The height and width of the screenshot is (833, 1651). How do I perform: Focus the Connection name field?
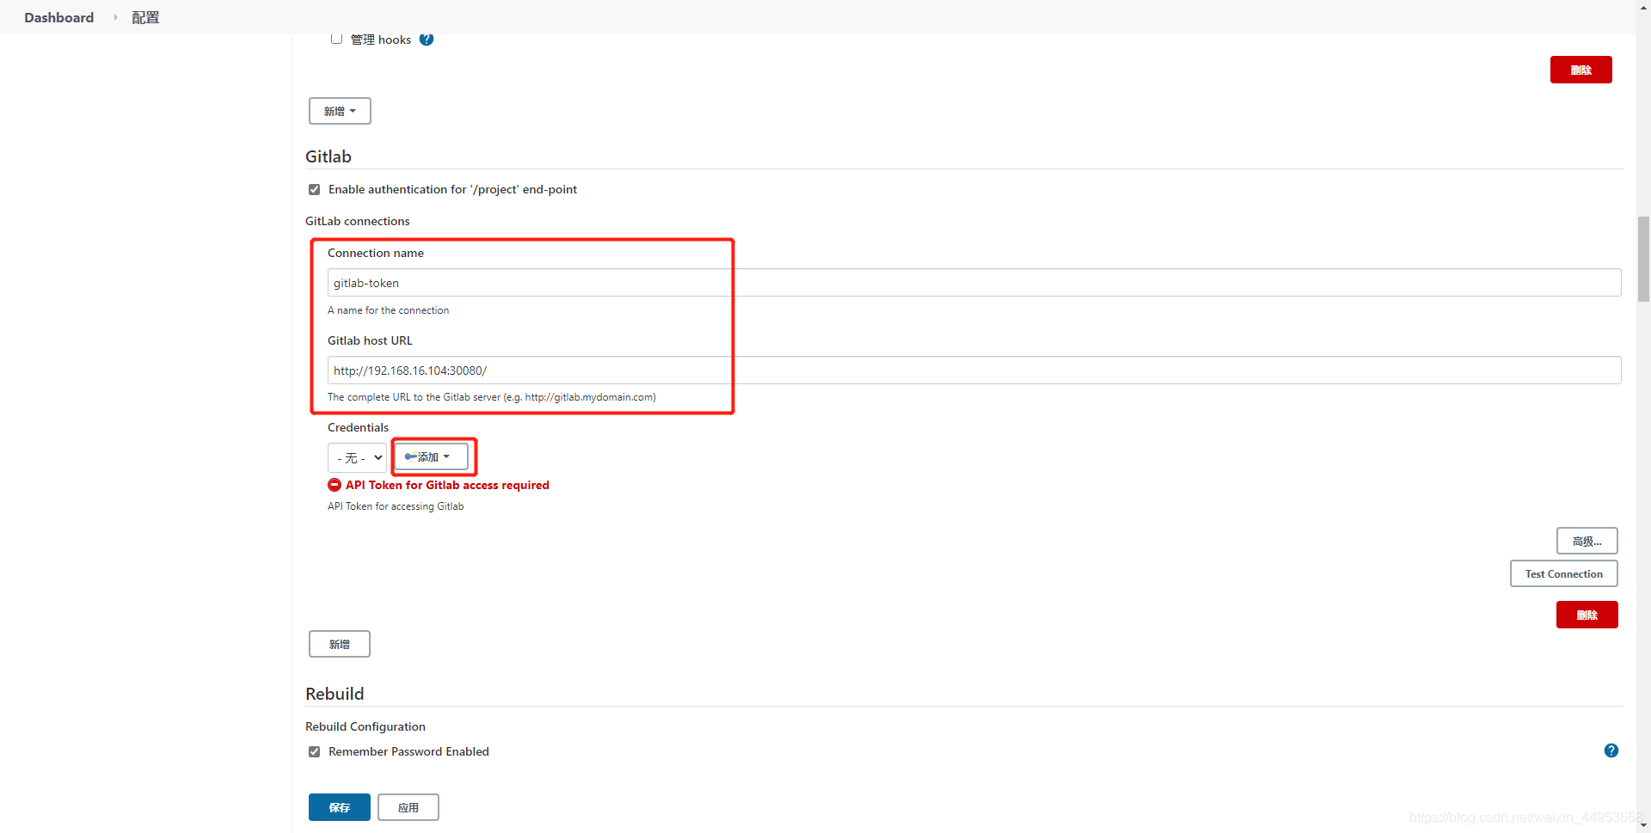tap(974, 283)
